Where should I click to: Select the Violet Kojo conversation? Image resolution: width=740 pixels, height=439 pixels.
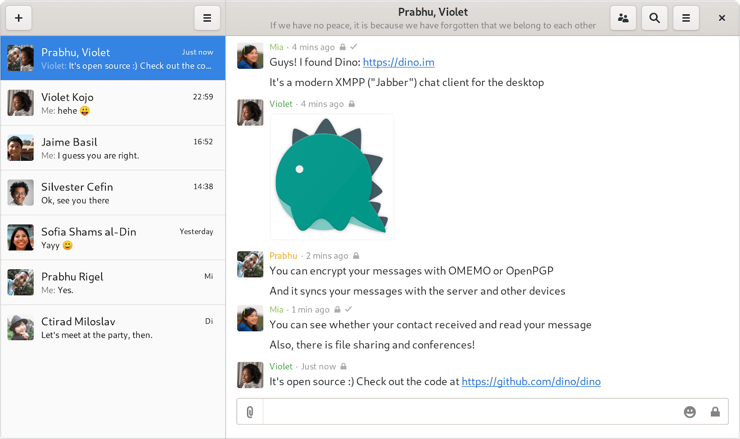[x=113, y=103]
